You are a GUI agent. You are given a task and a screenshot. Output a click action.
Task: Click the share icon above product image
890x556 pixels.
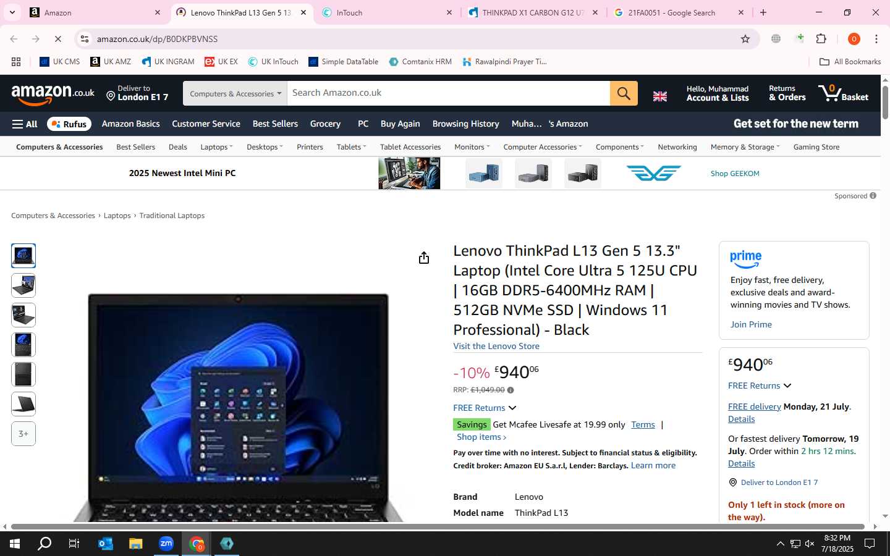pyautogui.click(x=423, y=258)
